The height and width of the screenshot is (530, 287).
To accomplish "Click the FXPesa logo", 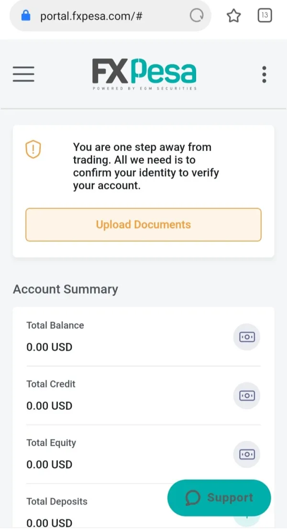I will click(144, 74).
